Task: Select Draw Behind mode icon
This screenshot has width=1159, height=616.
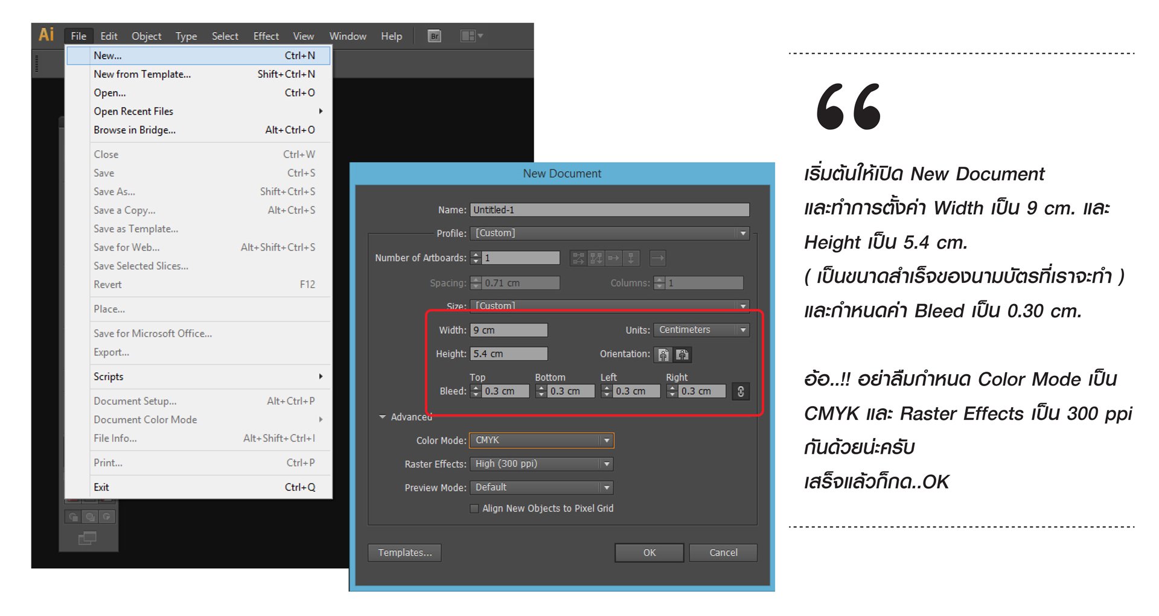Action: tap(90, 516)
